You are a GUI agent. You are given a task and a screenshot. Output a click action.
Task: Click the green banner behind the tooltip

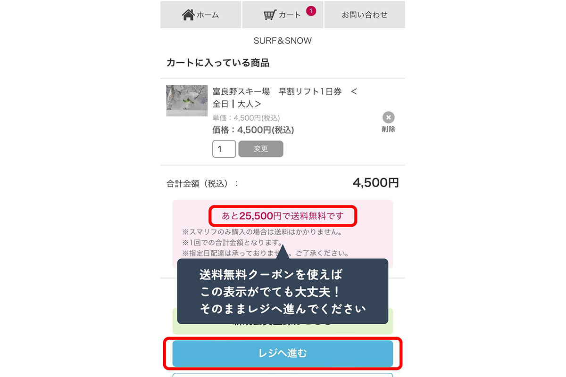(x=283, y=321)
